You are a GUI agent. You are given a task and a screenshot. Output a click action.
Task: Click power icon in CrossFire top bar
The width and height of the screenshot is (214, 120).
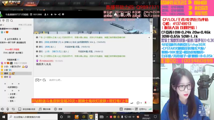[x=156, y=3]
